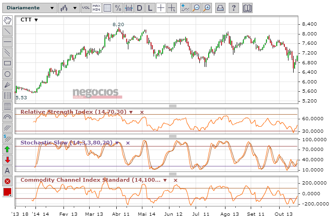The height and width of the screenshot is (219, 331).
Task: Click the D toolbar button
Action: pos(140,8)
